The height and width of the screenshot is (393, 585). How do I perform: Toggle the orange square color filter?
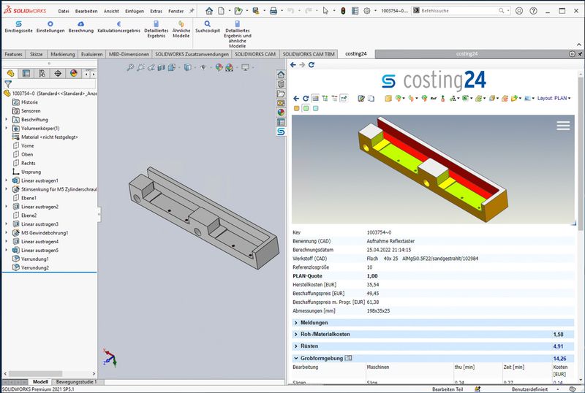297,109
